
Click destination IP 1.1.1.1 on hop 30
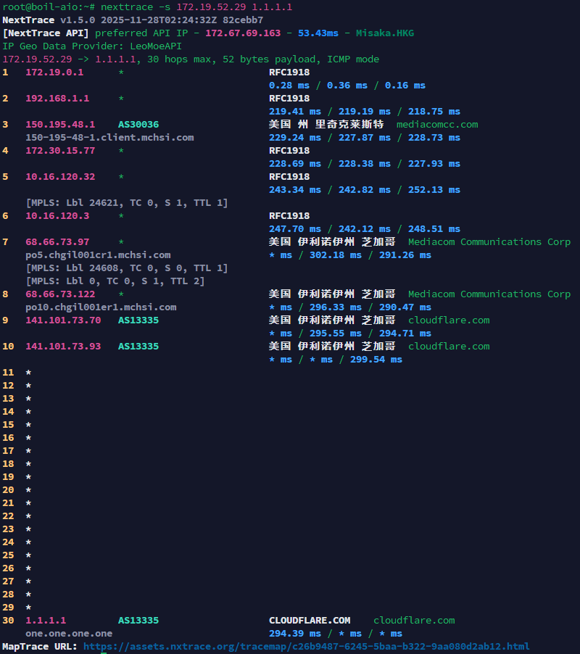[46, 621]
